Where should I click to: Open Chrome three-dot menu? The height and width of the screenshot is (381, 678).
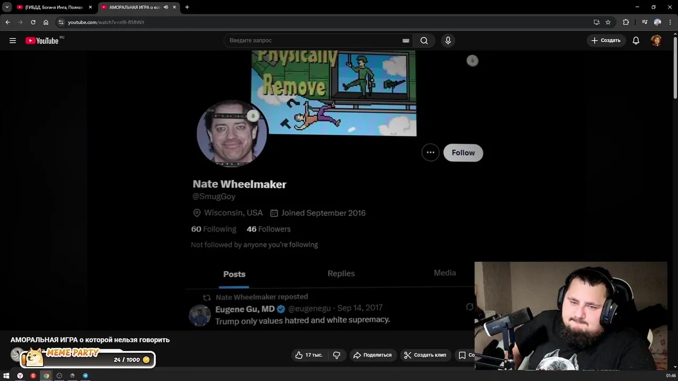[x=670, y=22]
